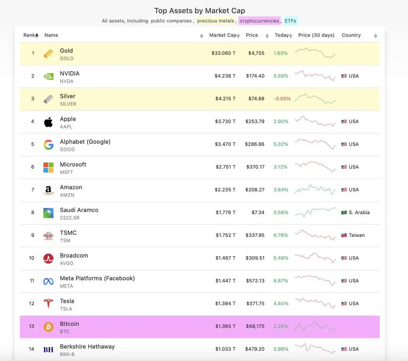Open the public companies link
The width and height of the screenshot is (408, 361).
[x=171, y=21]
